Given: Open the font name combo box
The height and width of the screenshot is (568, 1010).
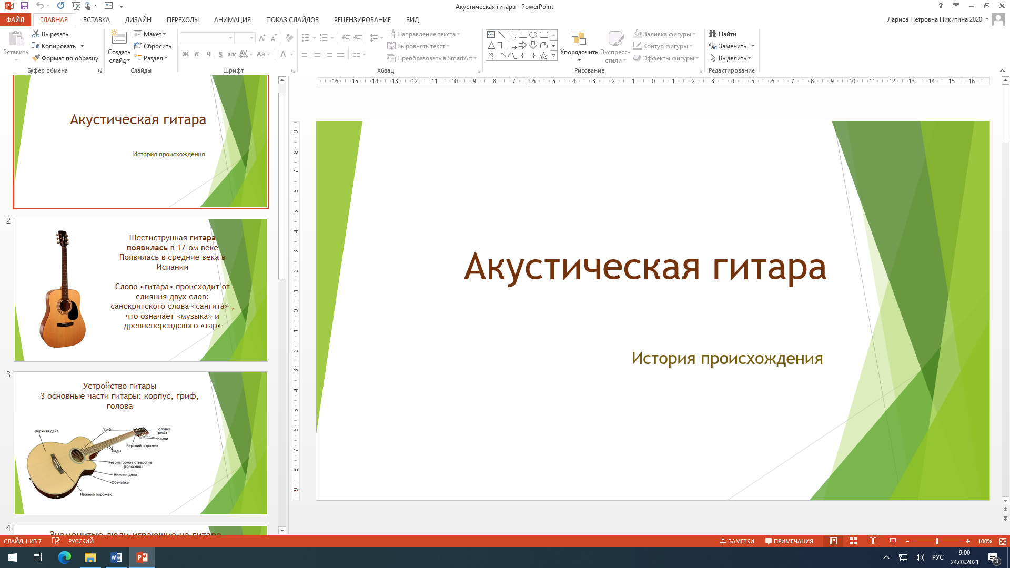Looking at the screenshot, I should (x=207, y=38).
